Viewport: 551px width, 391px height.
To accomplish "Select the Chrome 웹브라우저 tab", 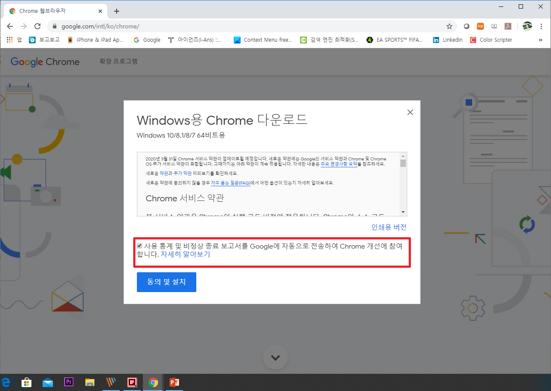I will pyautogui.click(x=55, y=11).
